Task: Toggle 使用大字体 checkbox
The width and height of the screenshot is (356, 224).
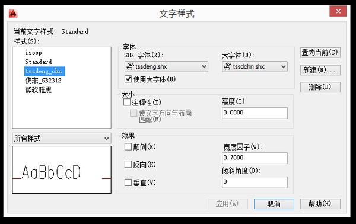Action: (x=128, y=79)
